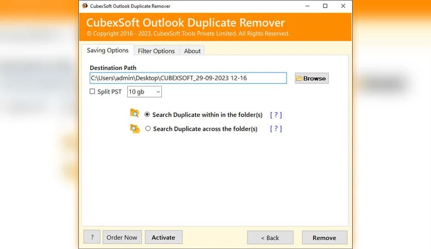Click the Activate button

[x=163, y=237]
